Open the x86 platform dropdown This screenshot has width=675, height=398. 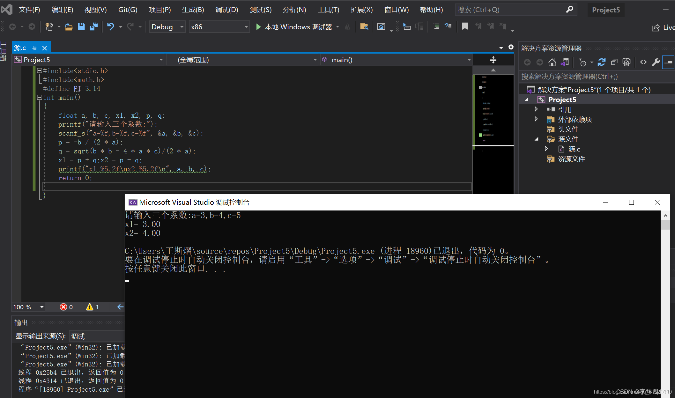[x=219, y=27]
